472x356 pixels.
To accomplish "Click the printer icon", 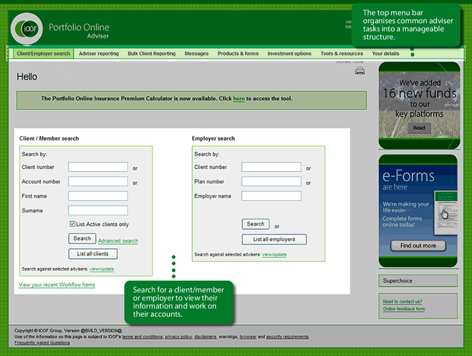I will pos(360,70).
